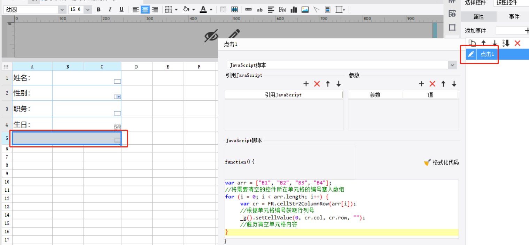Viewport: 529px width, 245px height.
Task: Switch to the 事件 tab
Action: click(x=514, y=17)
